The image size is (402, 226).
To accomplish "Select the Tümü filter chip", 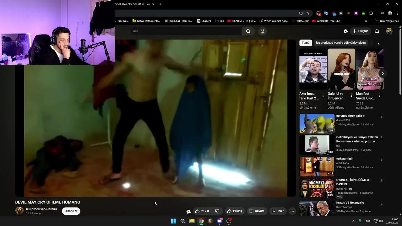I will pyautogui.click(x=306, y=43).
